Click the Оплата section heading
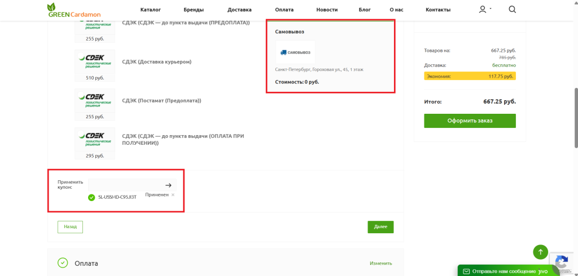This screenshot has height=276, width=578. [x=86, y=264]
